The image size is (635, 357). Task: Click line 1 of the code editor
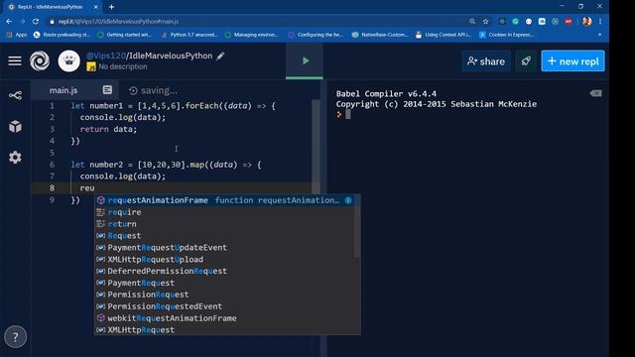click(x=173, y=106)
